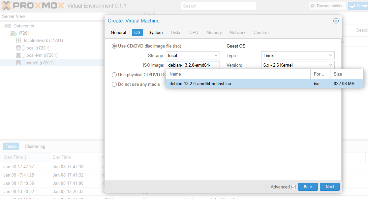Select Do not use any media

(114, 84)
